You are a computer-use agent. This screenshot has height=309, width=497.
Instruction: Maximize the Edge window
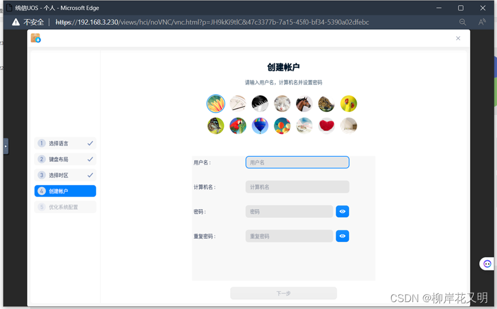[461, 8]
